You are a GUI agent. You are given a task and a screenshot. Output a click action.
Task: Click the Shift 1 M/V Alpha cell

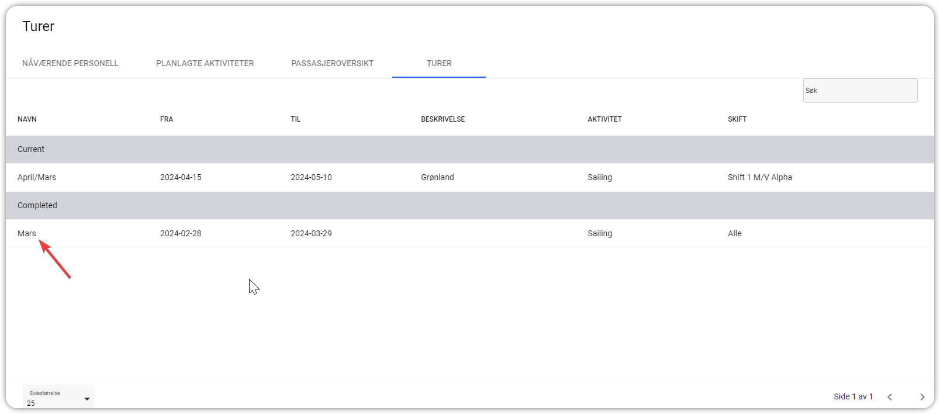coord(759,177)
